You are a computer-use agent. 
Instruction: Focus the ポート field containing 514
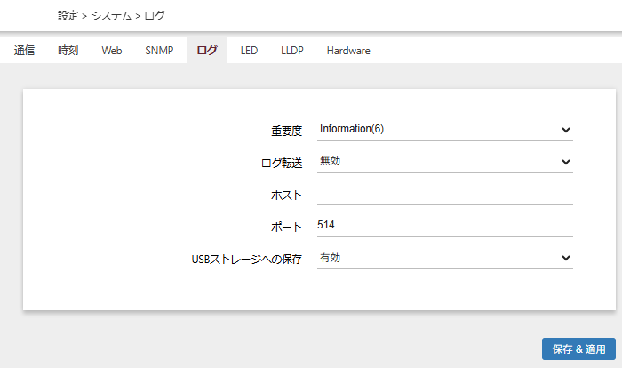click(x=444, y=226)
